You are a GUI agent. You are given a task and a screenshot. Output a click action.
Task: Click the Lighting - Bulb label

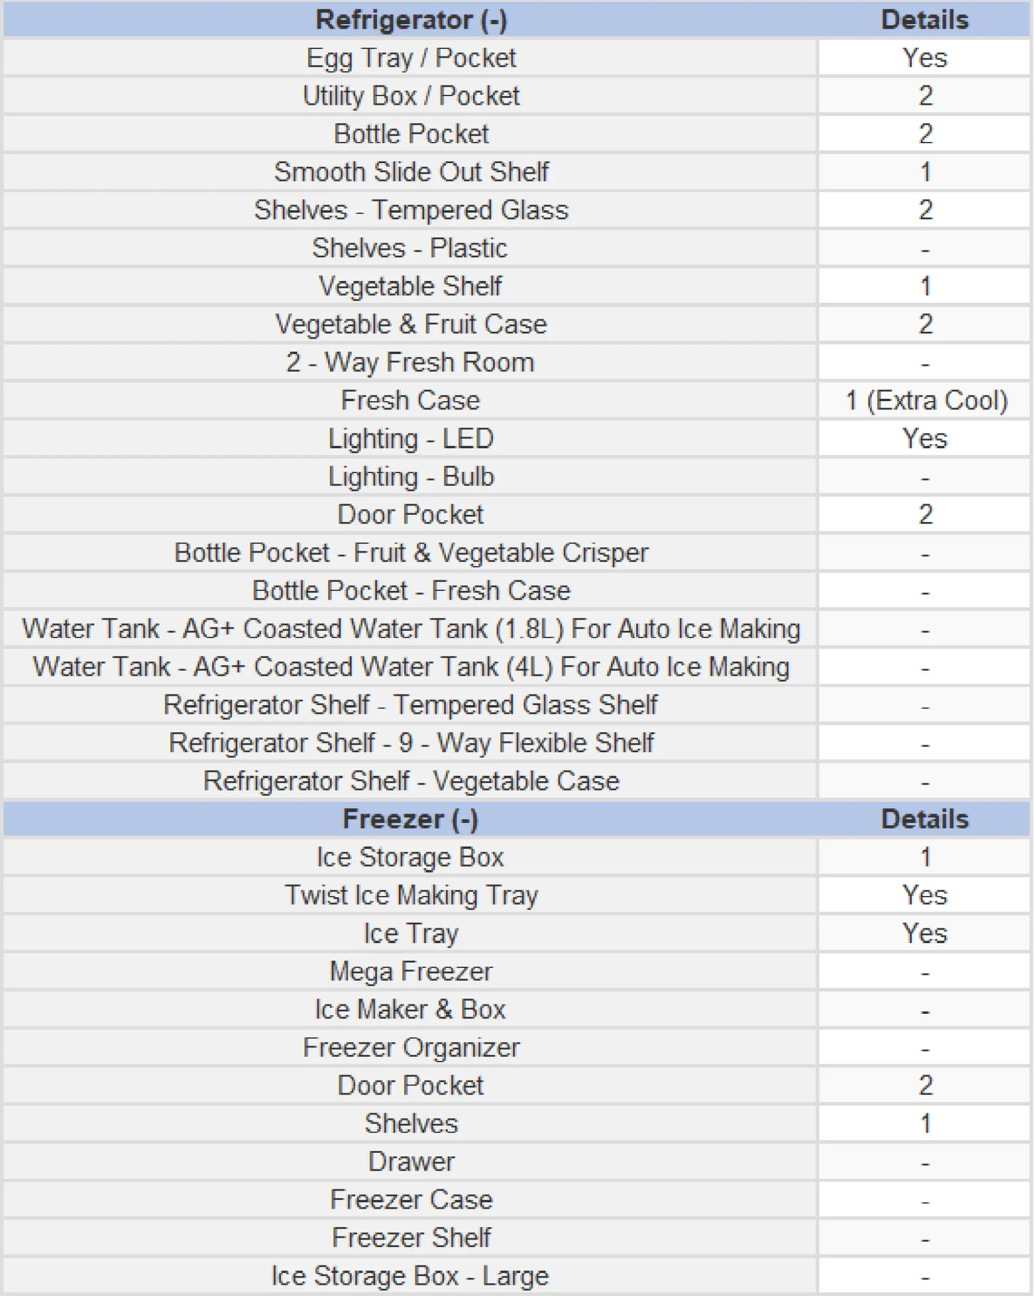click(x=411, y=477)
